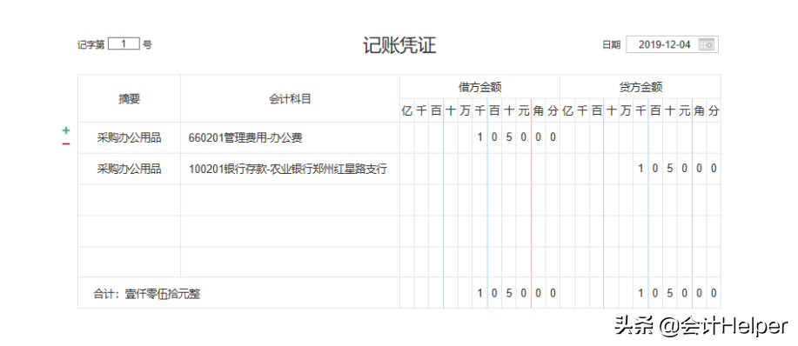Click the green plus add-row icon
This screenshot has width=798, height=346.
click(x=65, y=130)
